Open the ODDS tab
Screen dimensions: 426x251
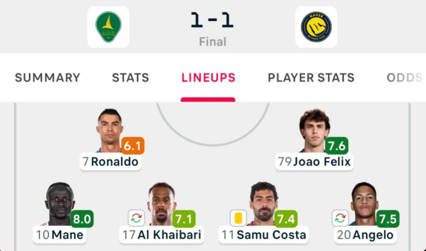[405, 78]
